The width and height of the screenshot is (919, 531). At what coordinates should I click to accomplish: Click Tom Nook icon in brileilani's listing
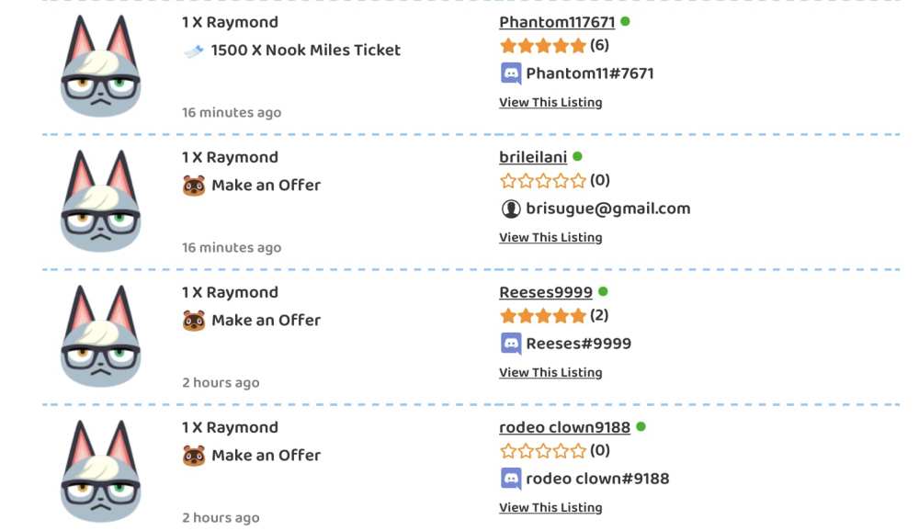pos(194,186)
